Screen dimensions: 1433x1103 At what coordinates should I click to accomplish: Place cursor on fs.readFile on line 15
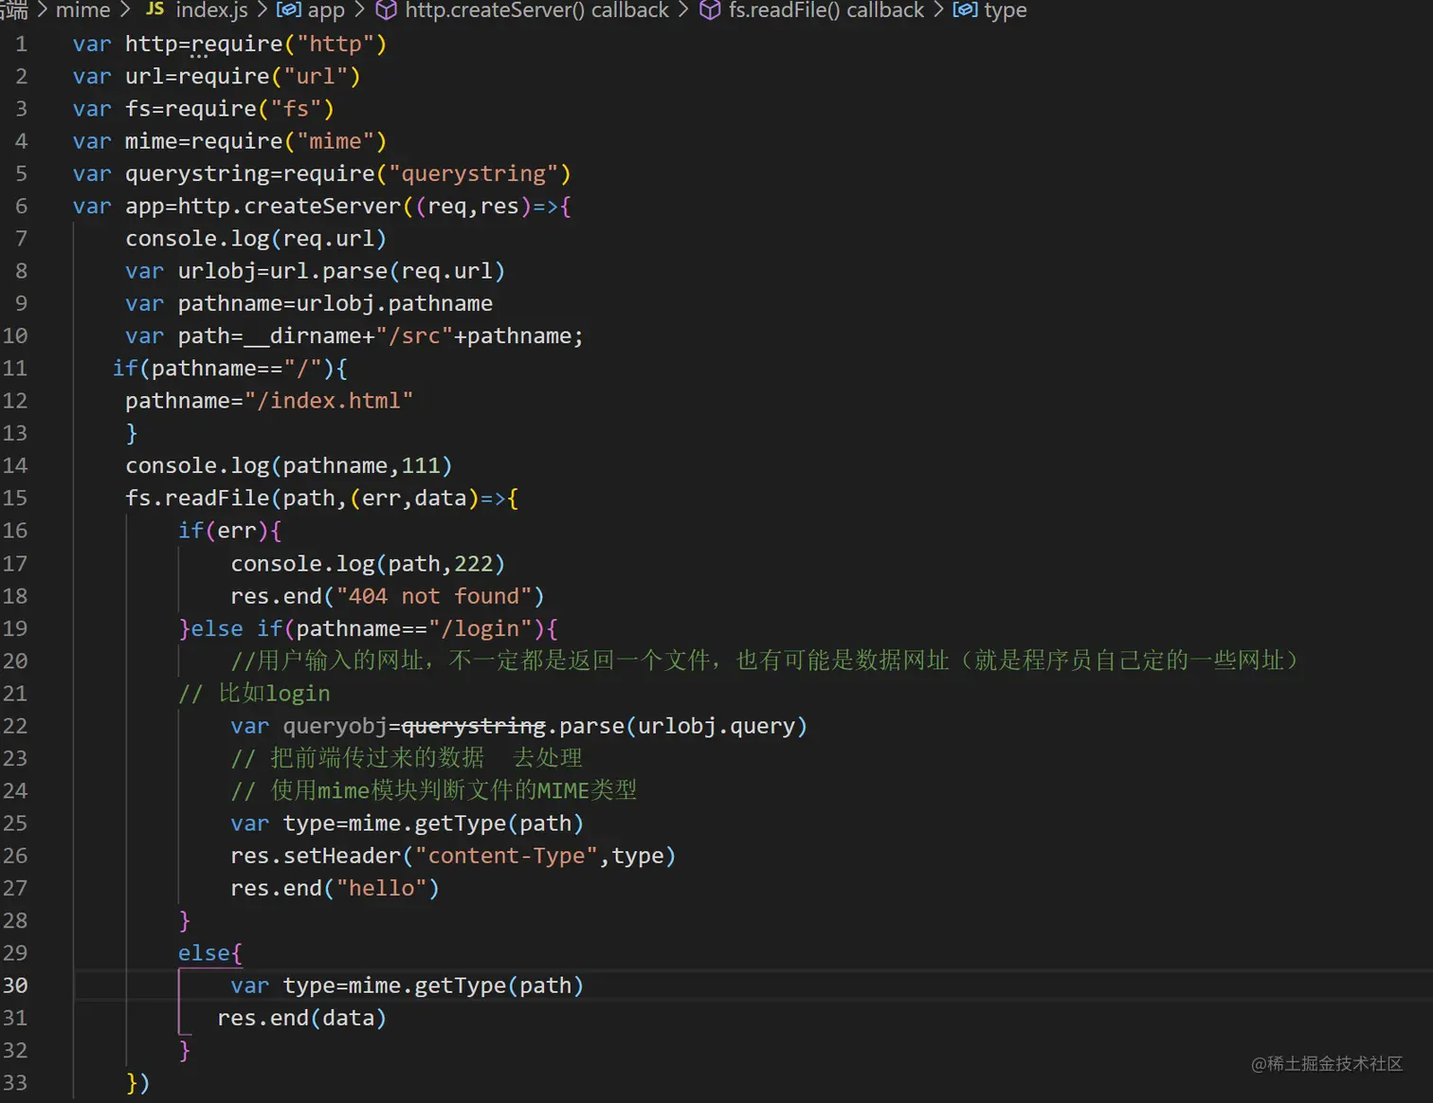[x=197, y=498]
